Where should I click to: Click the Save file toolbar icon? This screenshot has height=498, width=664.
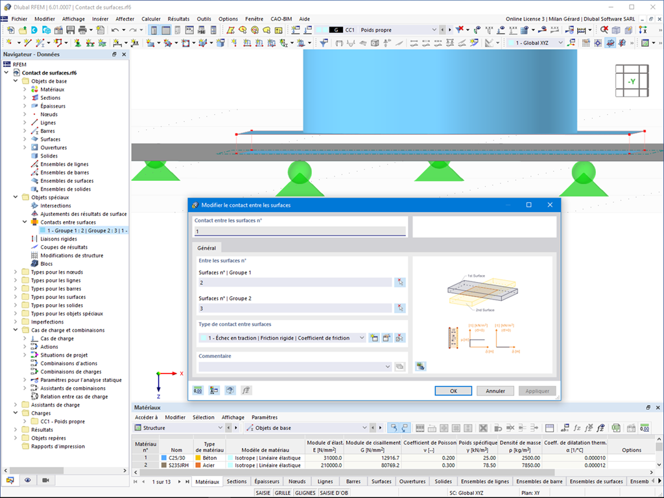[70, 30]
